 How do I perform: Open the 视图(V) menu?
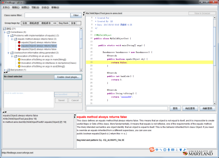pos(25,8)
